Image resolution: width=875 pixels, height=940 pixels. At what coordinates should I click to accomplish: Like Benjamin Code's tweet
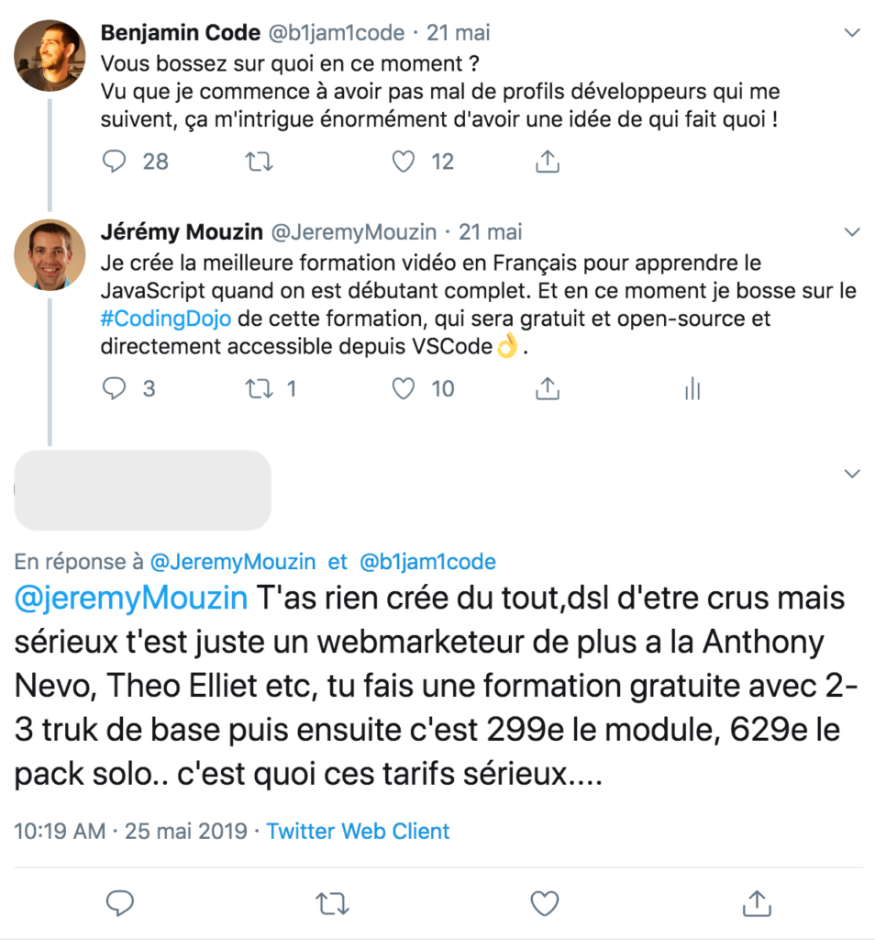pyautogui.click(x=404, y=162)
